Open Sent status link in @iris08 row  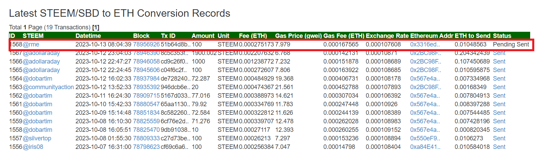[499, 147]
